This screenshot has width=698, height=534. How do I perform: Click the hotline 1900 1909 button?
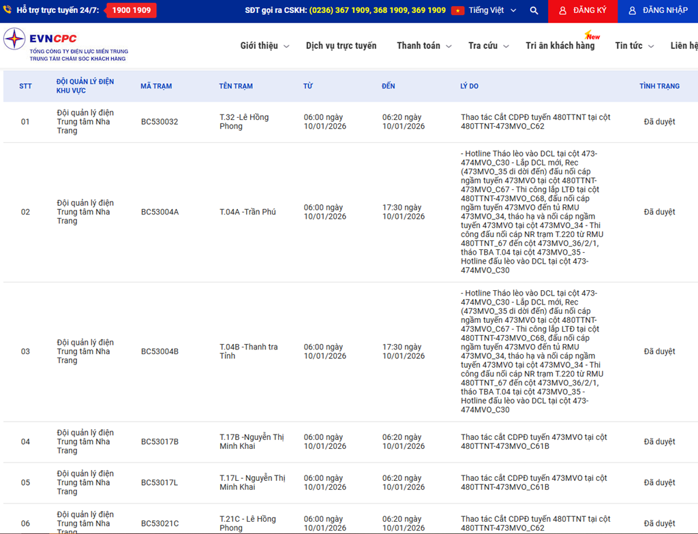[x=132, y=11]
